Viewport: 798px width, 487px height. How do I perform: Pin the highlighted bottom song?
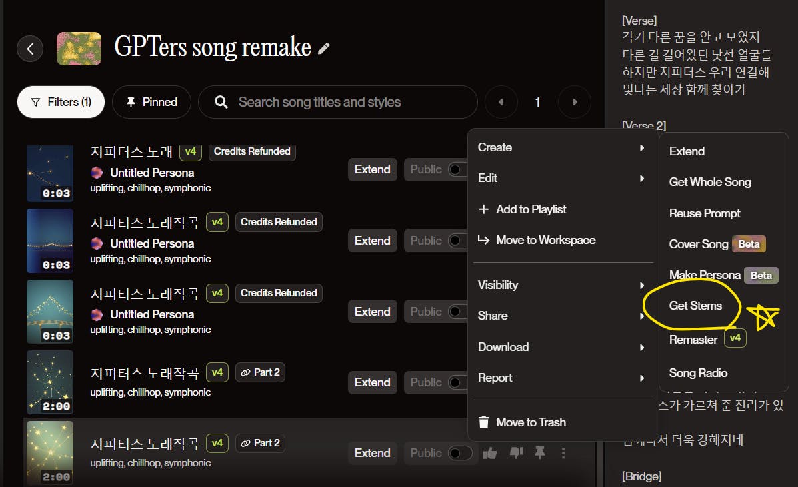(540, 453)
